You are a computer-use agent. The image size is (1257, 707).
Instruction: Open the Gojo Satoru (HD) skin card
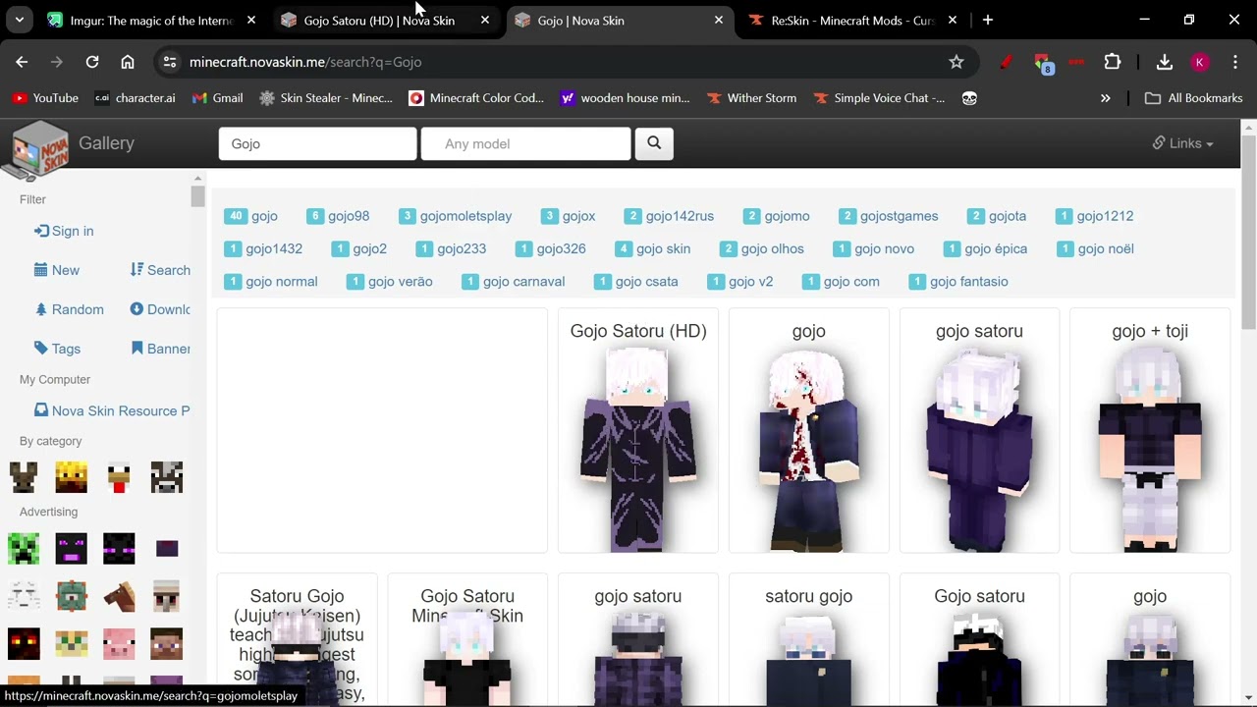coord(638,431)
